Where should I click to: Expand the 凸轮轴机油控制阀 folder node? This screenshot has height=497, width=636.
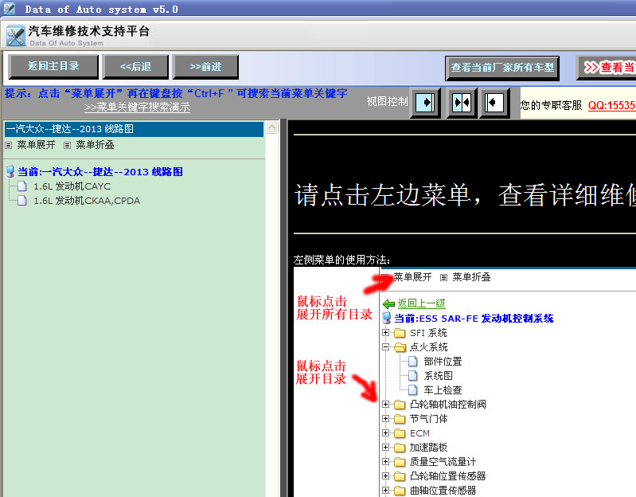[x=386, y=404]
